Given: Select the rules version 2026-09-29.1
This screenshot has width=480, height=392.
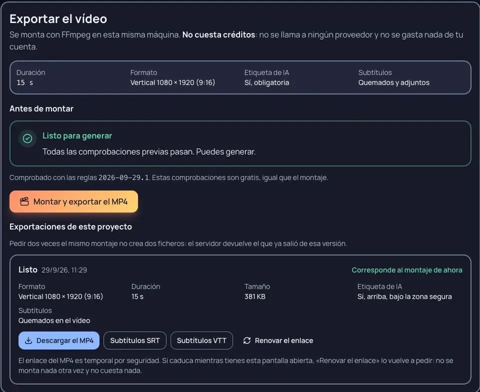Looking at the screenshot, I should [123, 177].
